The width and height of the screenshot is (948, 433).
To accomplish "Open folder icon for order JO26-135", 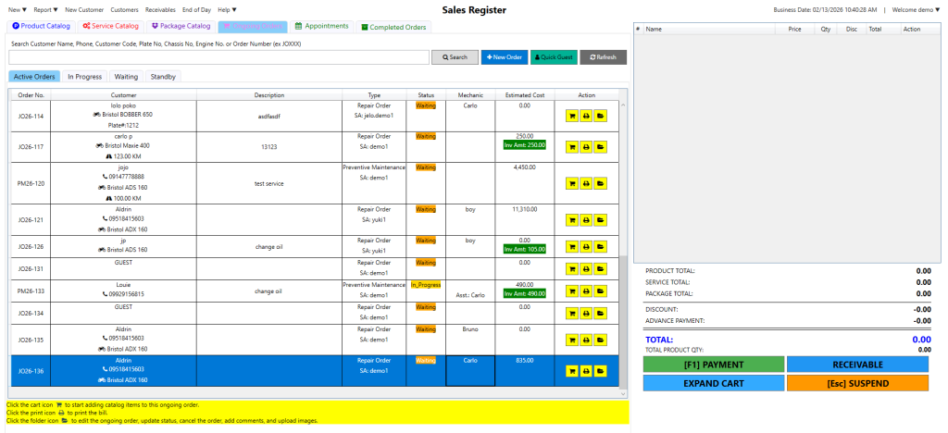I will click(600, 339).
